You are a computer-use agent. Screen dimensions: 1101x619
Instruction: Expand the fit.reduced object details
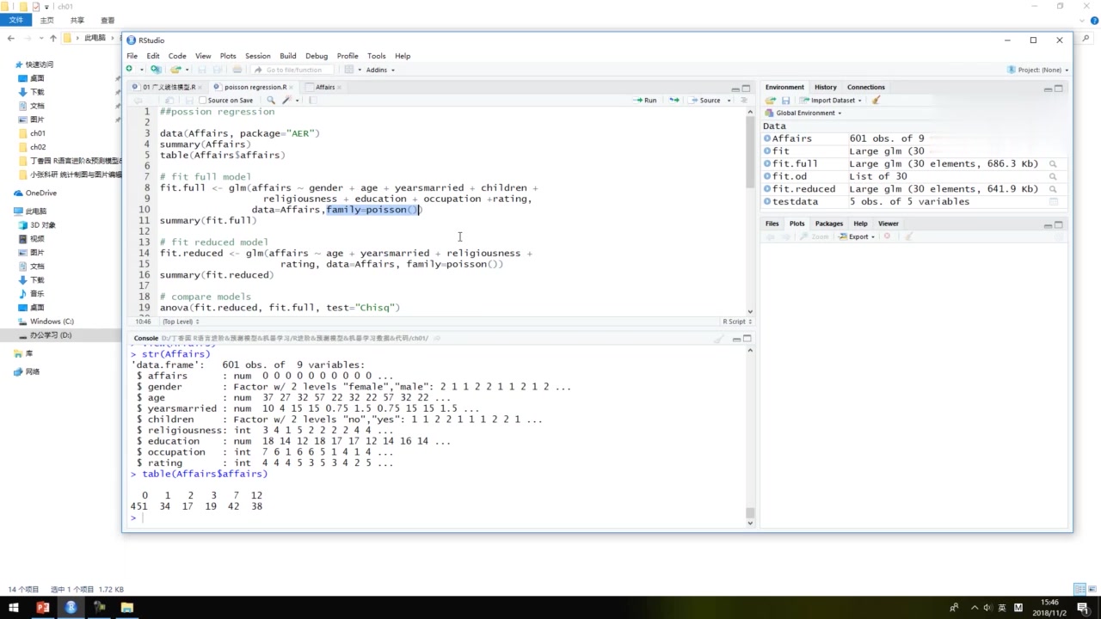[767, 189]
